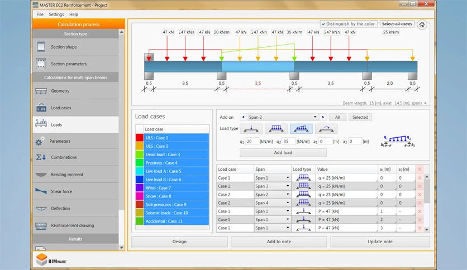Choose the moment load type icon

click(326, 129)
